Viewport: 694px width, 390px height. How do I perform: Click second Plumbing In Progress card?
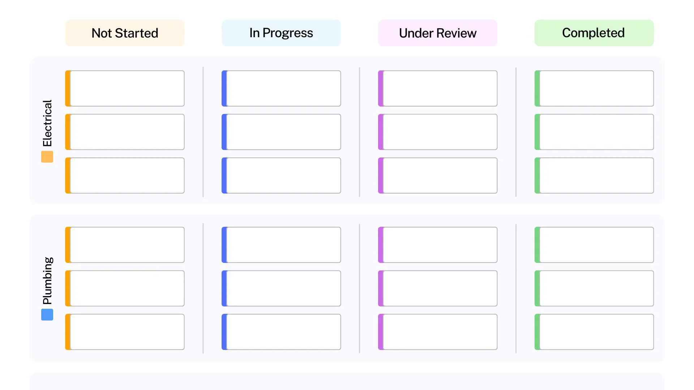pos(281,288)
